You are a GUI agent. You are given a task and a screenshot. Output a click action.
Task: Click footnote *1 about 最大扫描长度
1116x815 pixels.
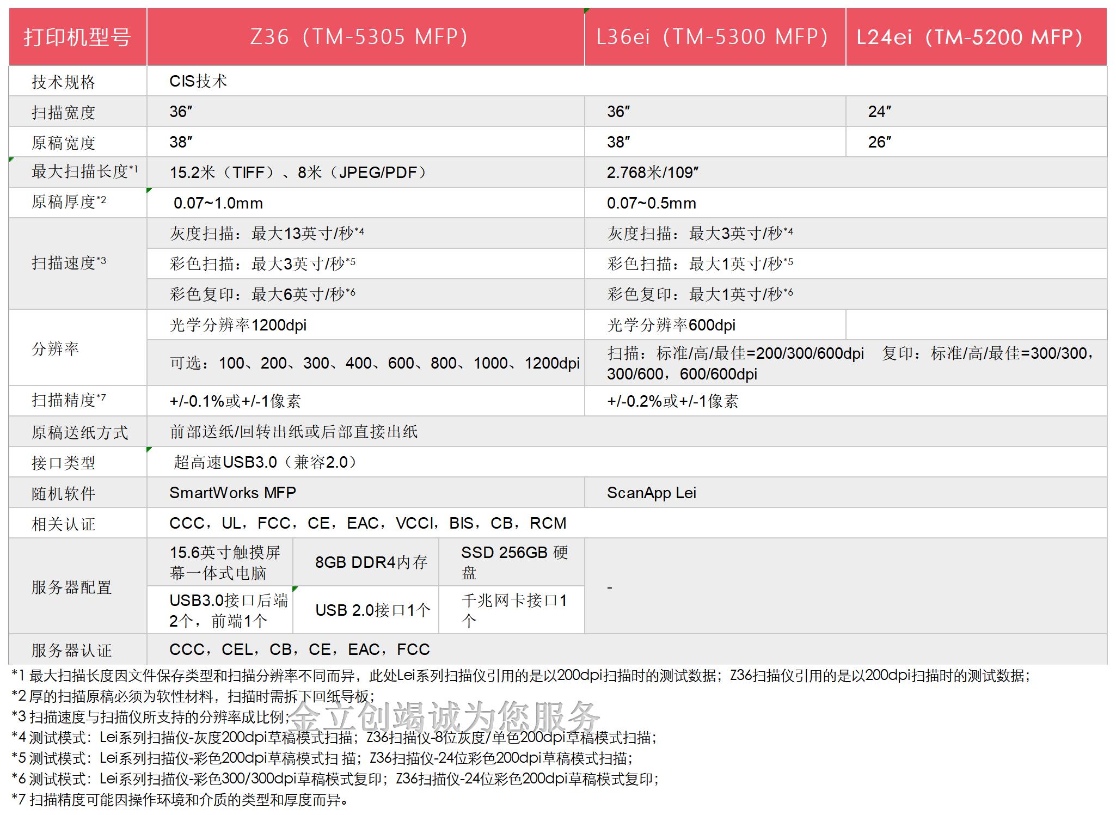(521, 676)
